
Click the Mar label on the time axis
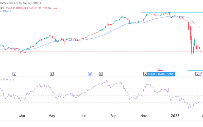(x=22, y=116)
